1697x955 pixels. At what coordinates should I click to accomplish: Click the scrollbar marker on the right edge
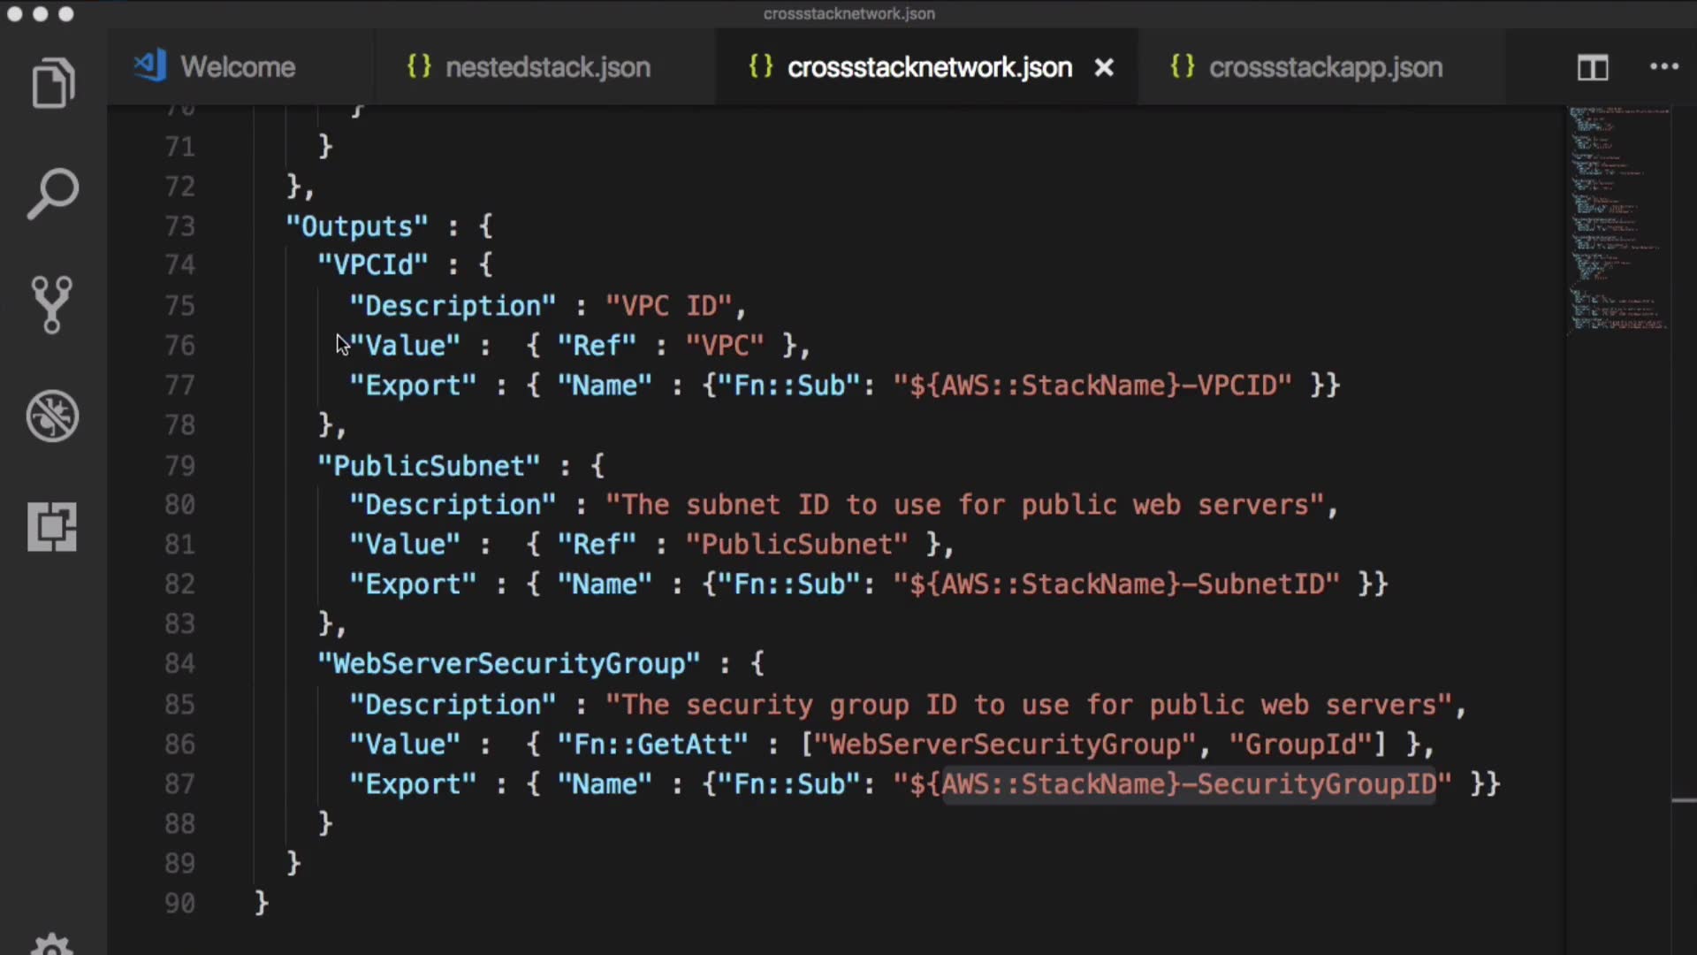(1684, 801)
